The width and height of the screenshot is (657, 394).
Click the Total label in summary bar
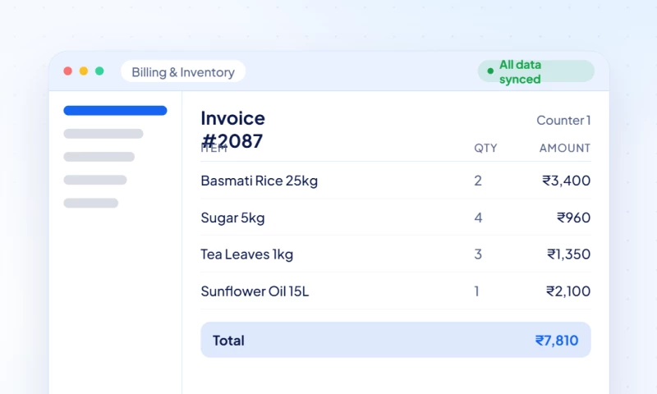point(228,341)
